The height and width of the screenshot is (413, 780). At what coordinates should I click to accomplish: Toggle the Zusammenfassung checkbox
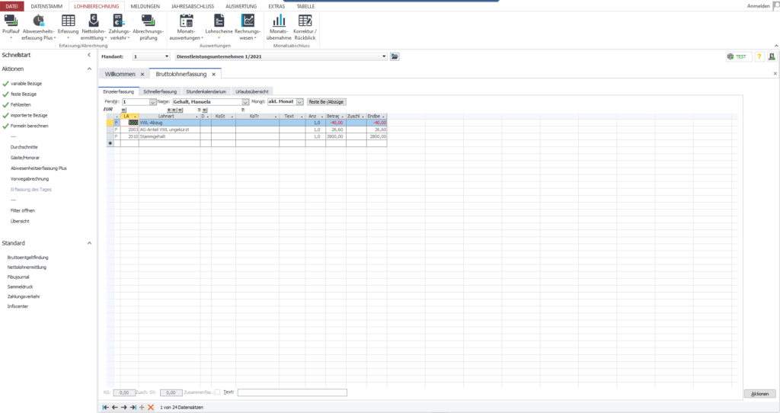tap(218, 392)
